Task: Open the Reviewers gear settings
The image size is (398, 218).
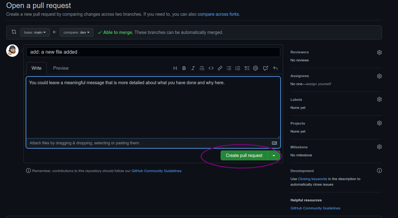Action: tap(379, 52)
